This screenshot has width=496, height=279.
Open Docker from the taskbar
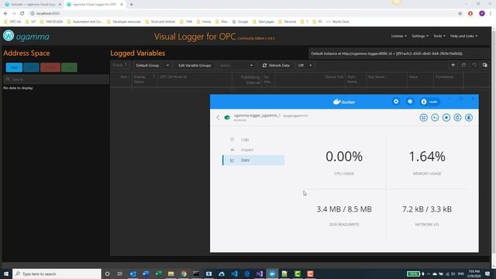(x=272, y=274)
